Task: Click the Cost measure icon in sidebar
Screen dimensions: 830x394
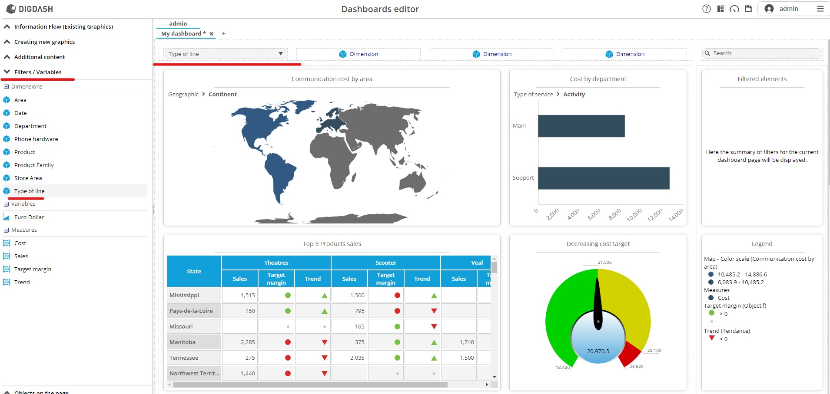Action: click(x=7, y=243)
